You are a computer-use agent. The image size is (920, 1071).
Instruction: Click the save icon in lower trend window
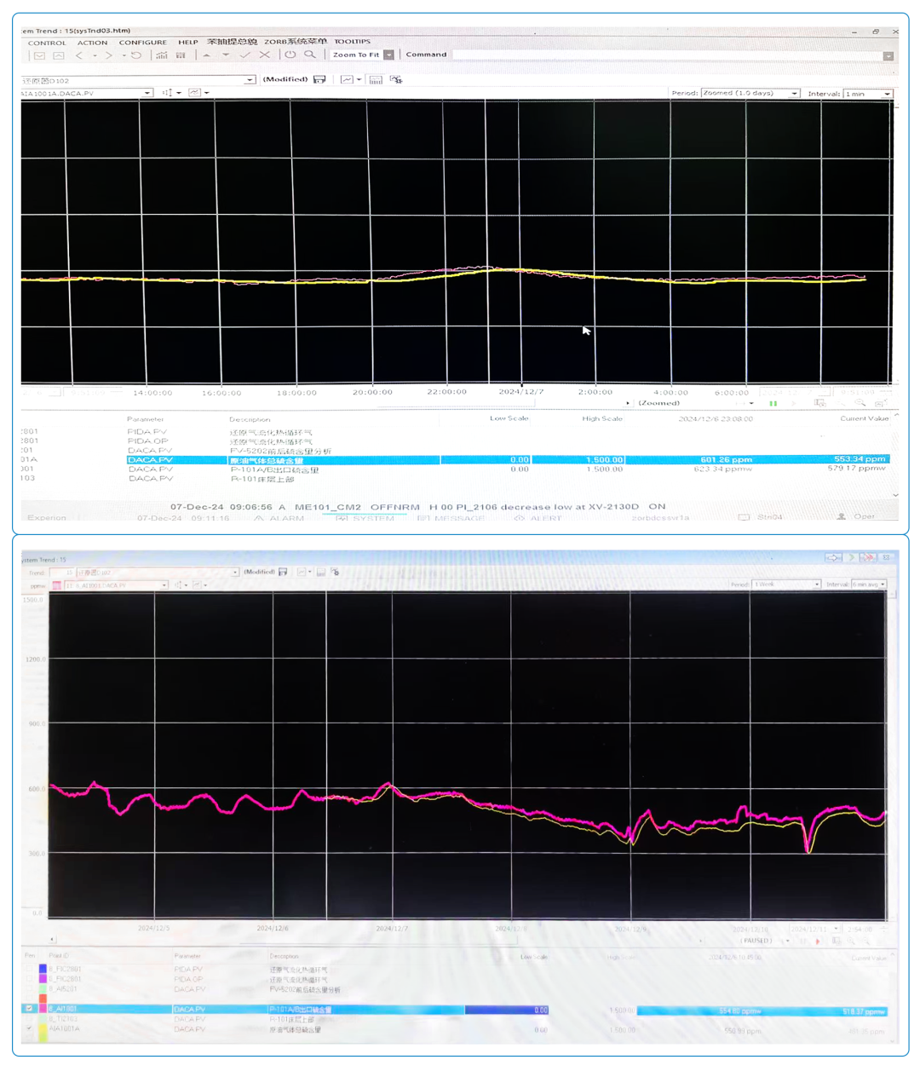pyautogui.click(x=283, y=572)
